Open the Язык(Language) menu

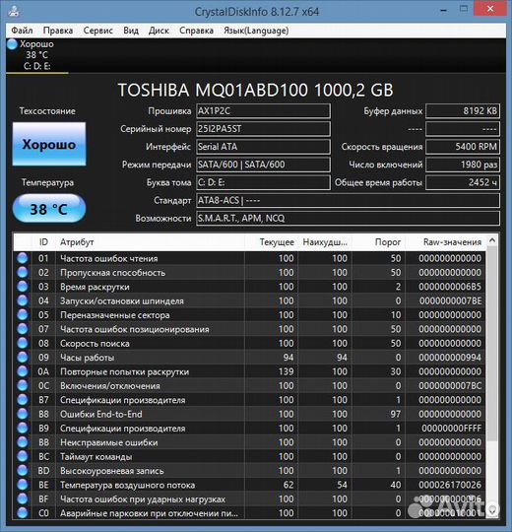click(256, 31)
